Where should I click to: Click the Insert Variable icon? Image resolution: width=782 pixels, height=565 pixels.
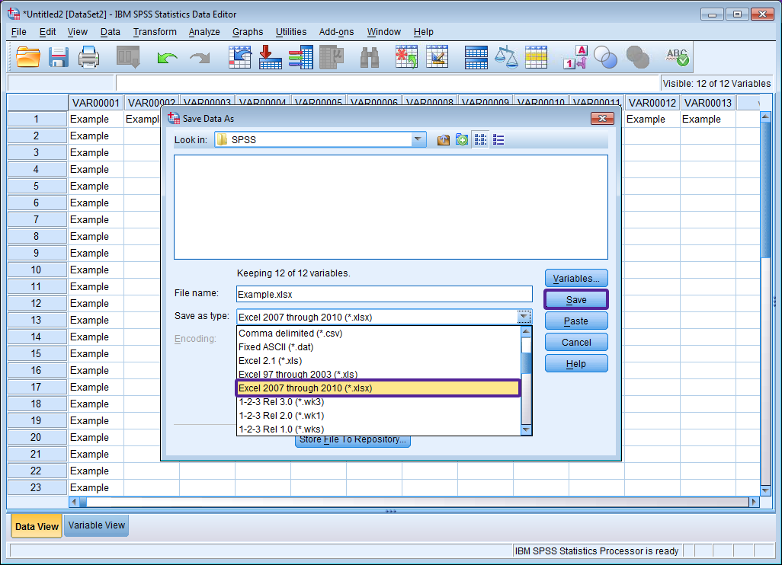click(437, 57)
